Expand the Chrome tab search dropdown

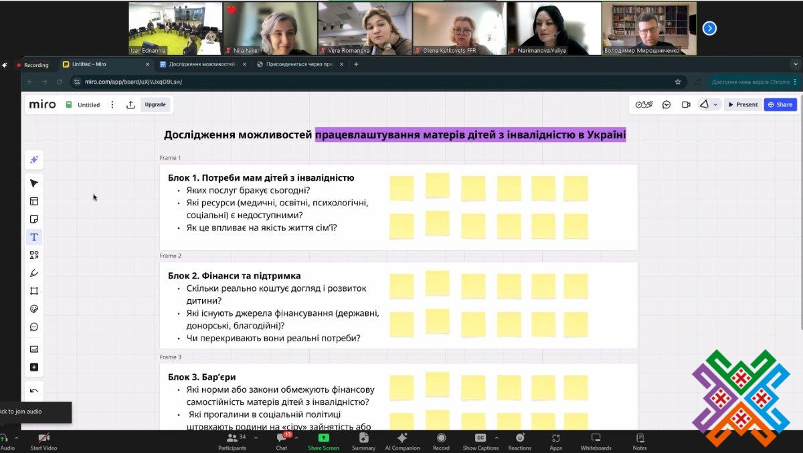coord(796,64)
